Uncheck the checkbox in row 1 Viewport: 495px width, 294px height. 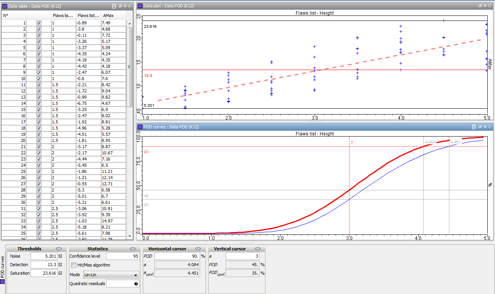point(39,23)
